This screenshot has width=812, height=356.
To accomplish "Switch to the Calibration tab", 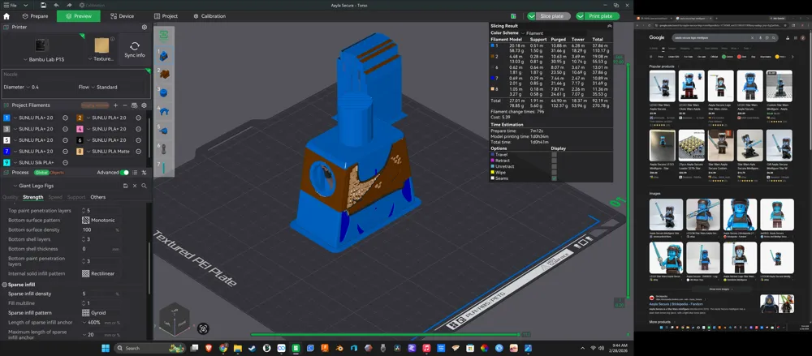I will tap(209, 16).
